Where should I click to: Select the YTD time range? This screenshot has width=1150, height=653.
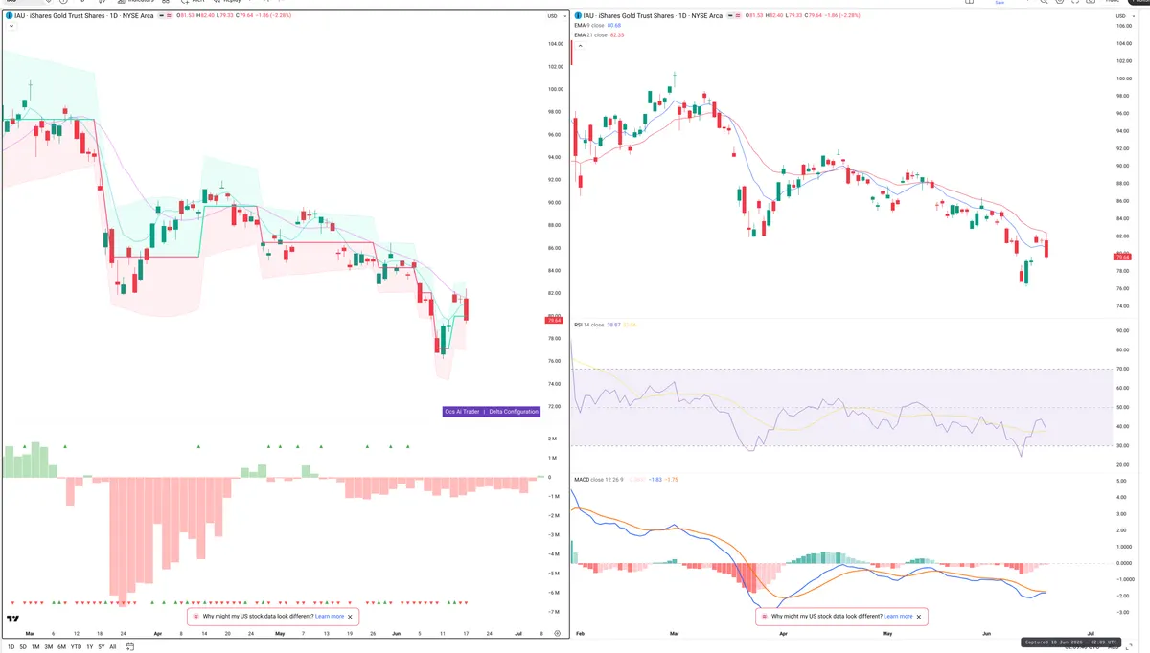pyautogui.click(x=76, y=646)
